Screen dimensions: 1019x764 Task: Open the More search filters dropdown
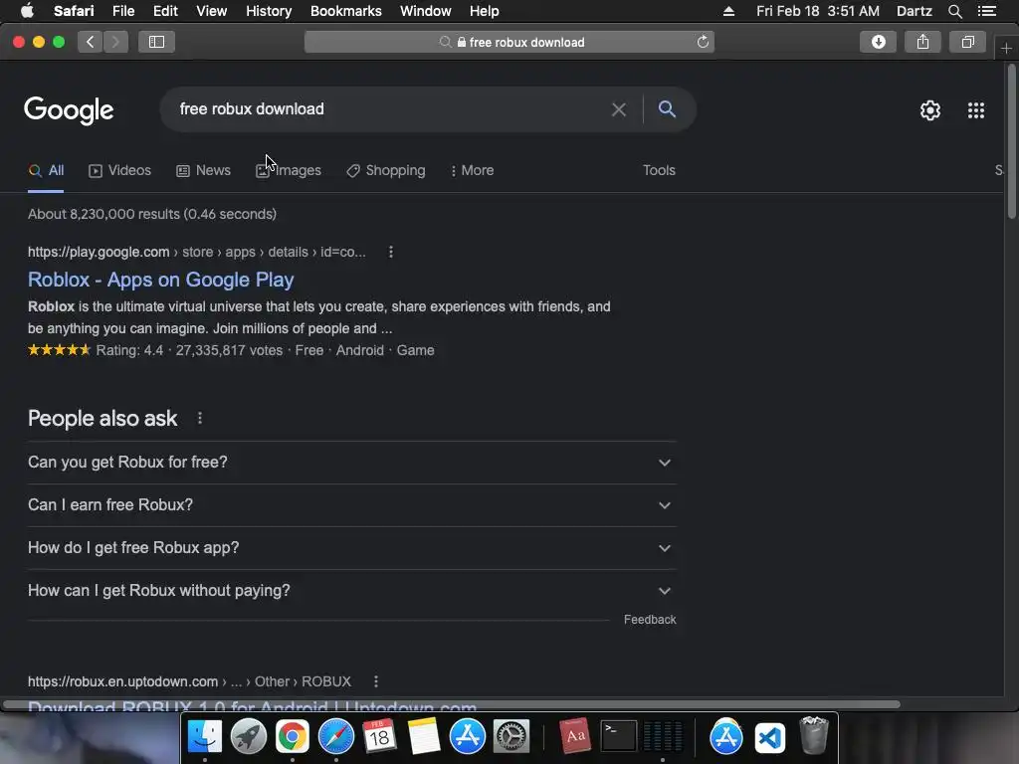pos(472,170)
